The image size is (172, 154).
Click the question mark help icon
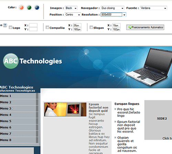pyautogui.click(x=5, y=25)
